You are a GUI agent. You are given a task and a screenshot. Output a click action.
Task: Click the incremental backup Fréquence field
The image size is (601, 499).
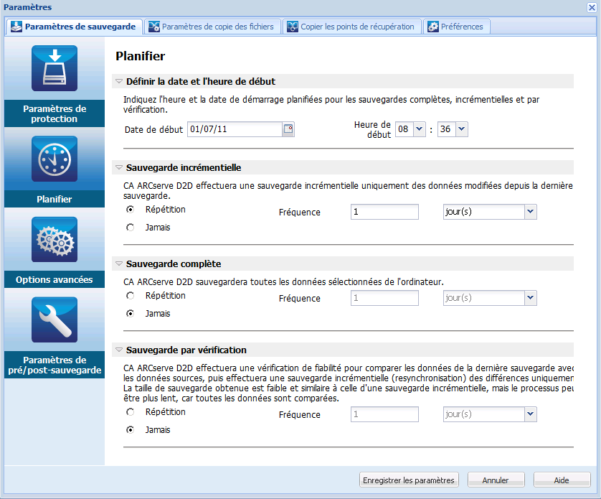(x=384, y=212)
